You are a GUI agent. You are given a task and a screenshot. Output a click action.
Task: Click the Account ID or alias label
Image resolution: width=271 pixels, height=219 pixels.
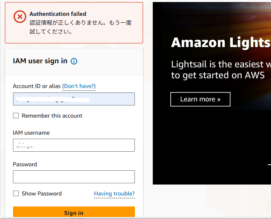(x=37, y=86)
